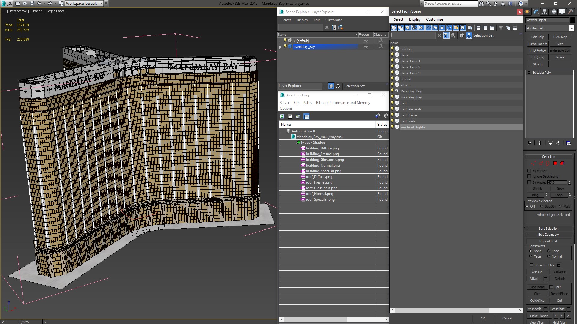Click OK button in Select From Scene
The width and height of the screenshot is (577, 324).
483,318
